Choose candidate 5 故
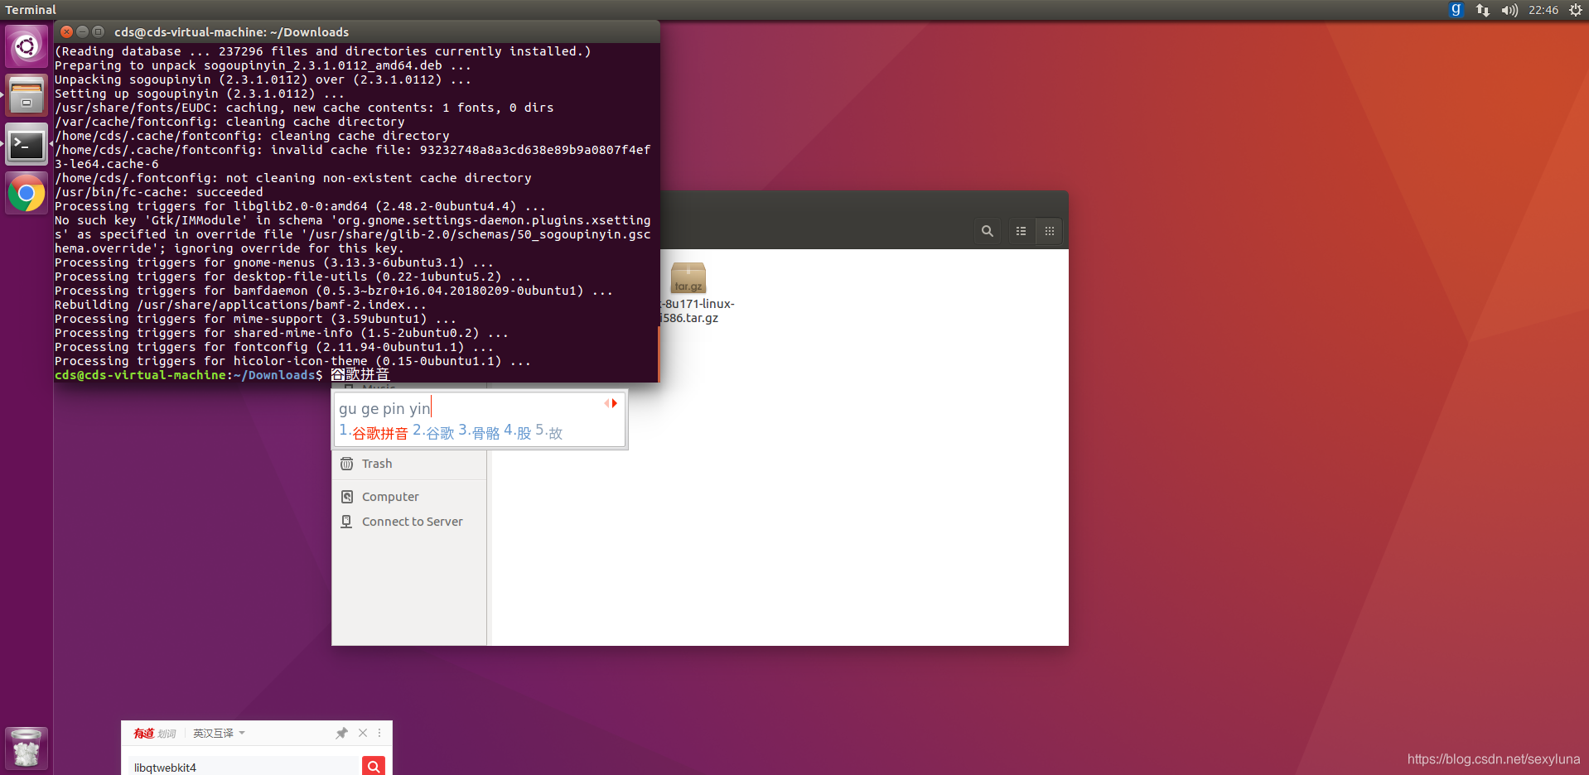The width and height of the screenshot is (1589, 775). click(x=548, y=432)
